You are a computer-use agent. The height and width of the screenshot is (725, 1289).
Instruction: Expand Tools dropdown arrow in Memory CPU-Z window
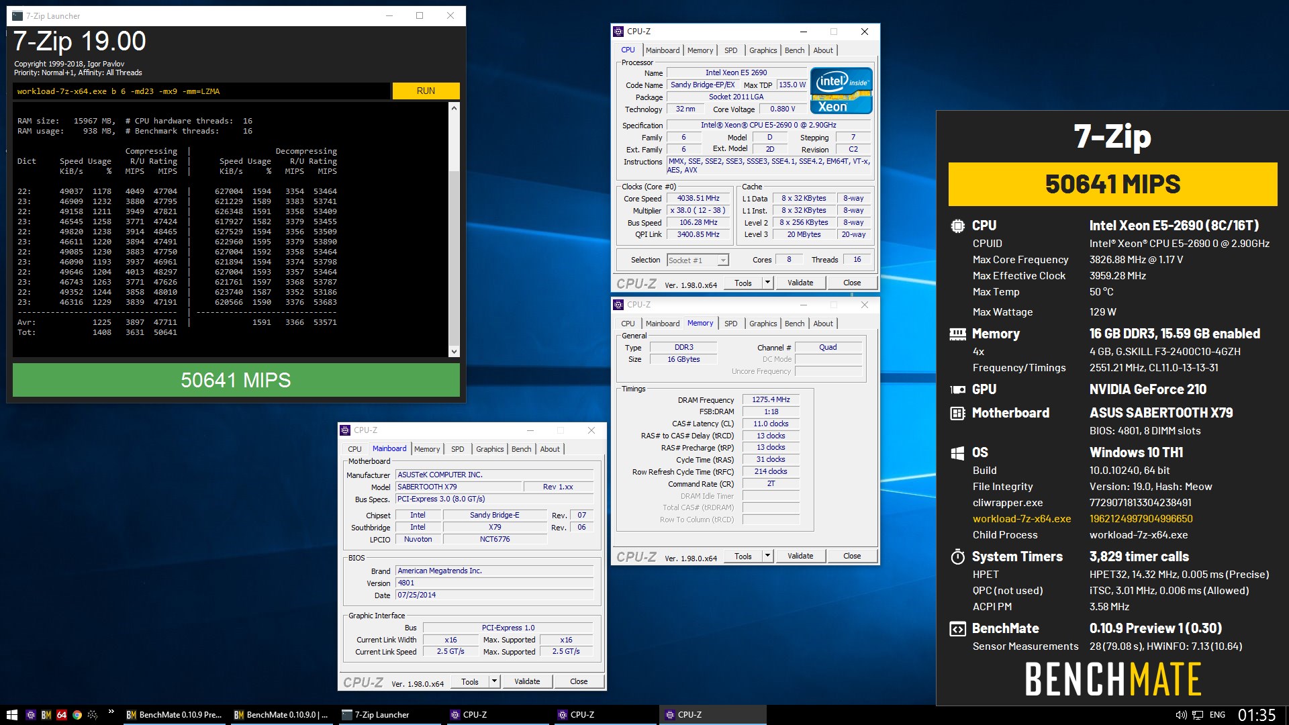(x=767, y=556)
